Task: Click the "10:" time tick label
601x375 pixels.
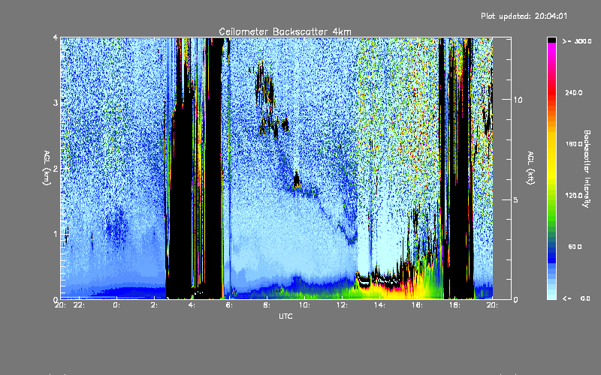Action: pyautogui.click(x=305, y=305)
